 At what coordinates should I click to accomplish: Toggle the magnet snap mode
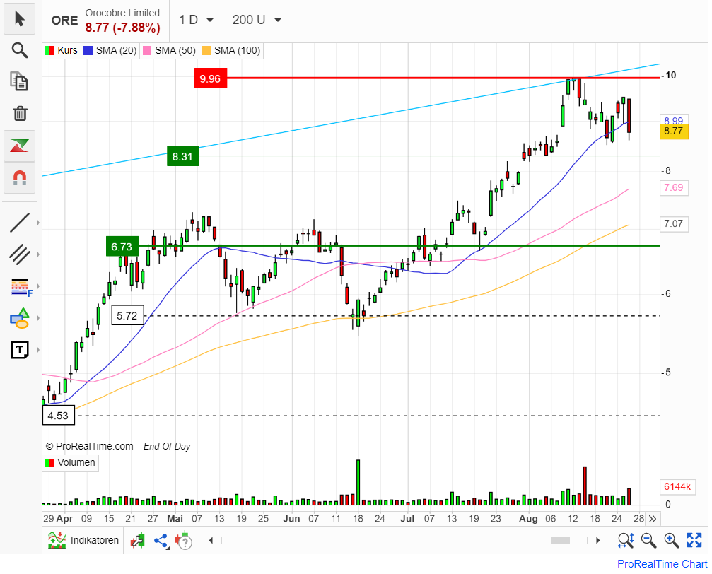coord(19,177)
